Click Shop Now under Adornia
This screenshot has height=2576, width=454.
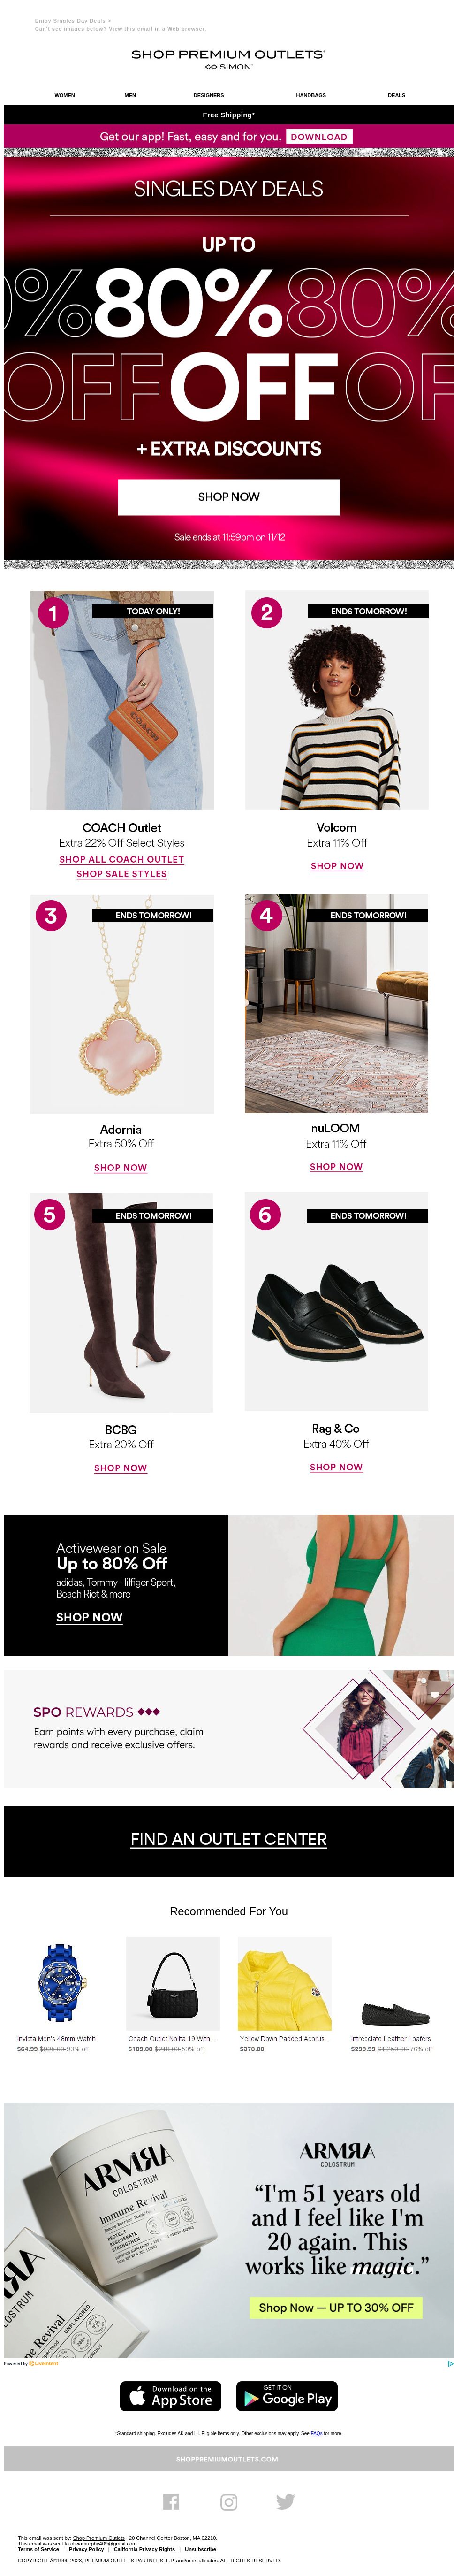pyautogui.click(x=121, y=1167)
